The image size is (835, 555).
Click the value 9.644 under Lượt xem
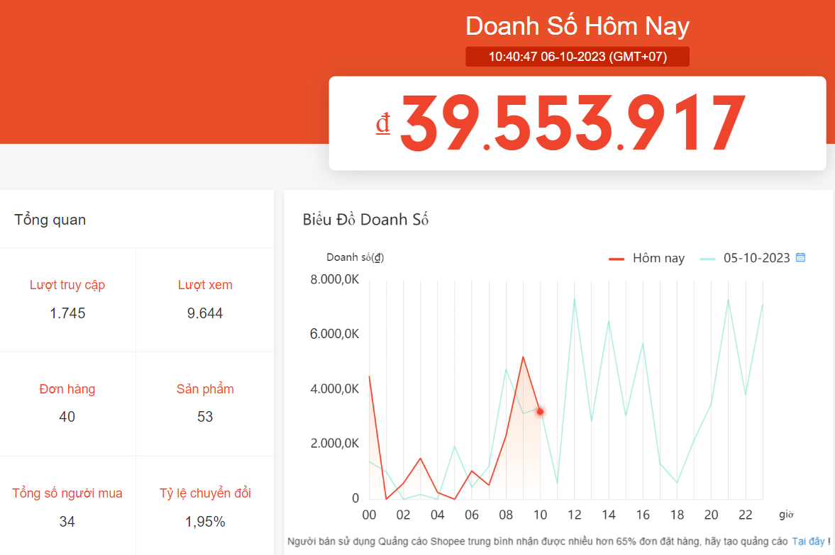205,313
